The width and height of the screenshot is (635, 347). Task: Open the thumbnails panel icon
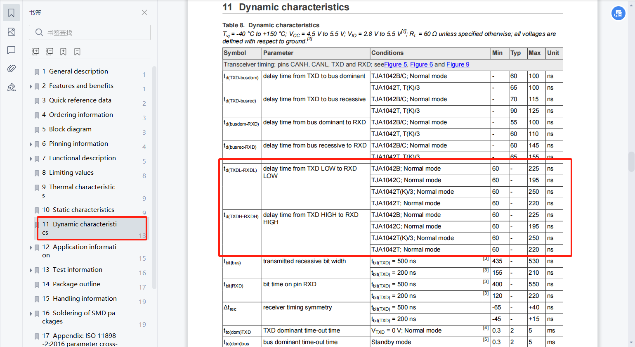click(x=12, y=32)
